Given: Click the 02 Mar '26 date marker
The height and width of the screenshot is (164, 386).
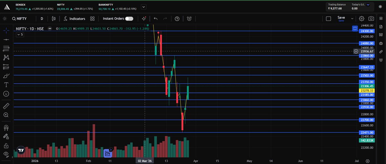Looking at the screenshot, I should 145,161.
